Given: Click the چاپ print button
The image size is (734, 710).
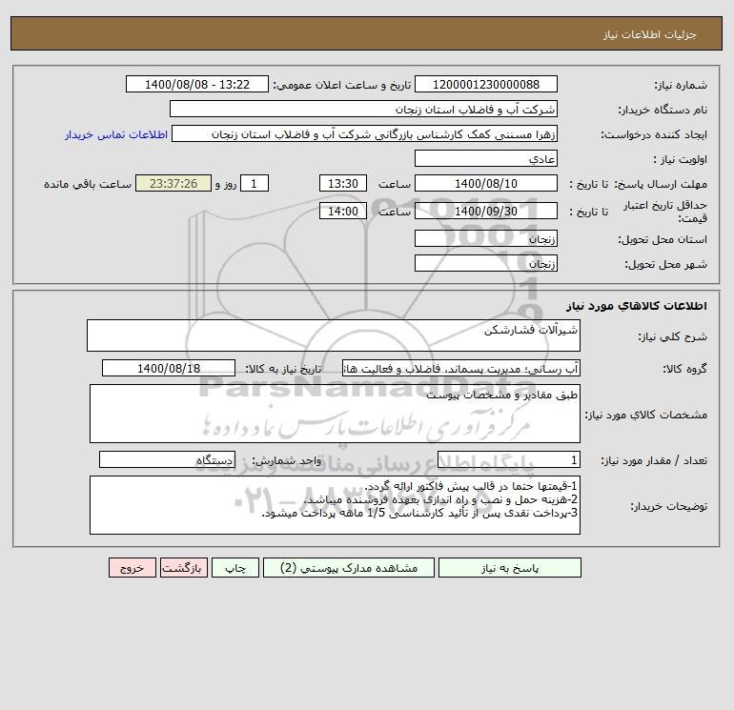Looking at the screenshot, I should click(235, 568).
